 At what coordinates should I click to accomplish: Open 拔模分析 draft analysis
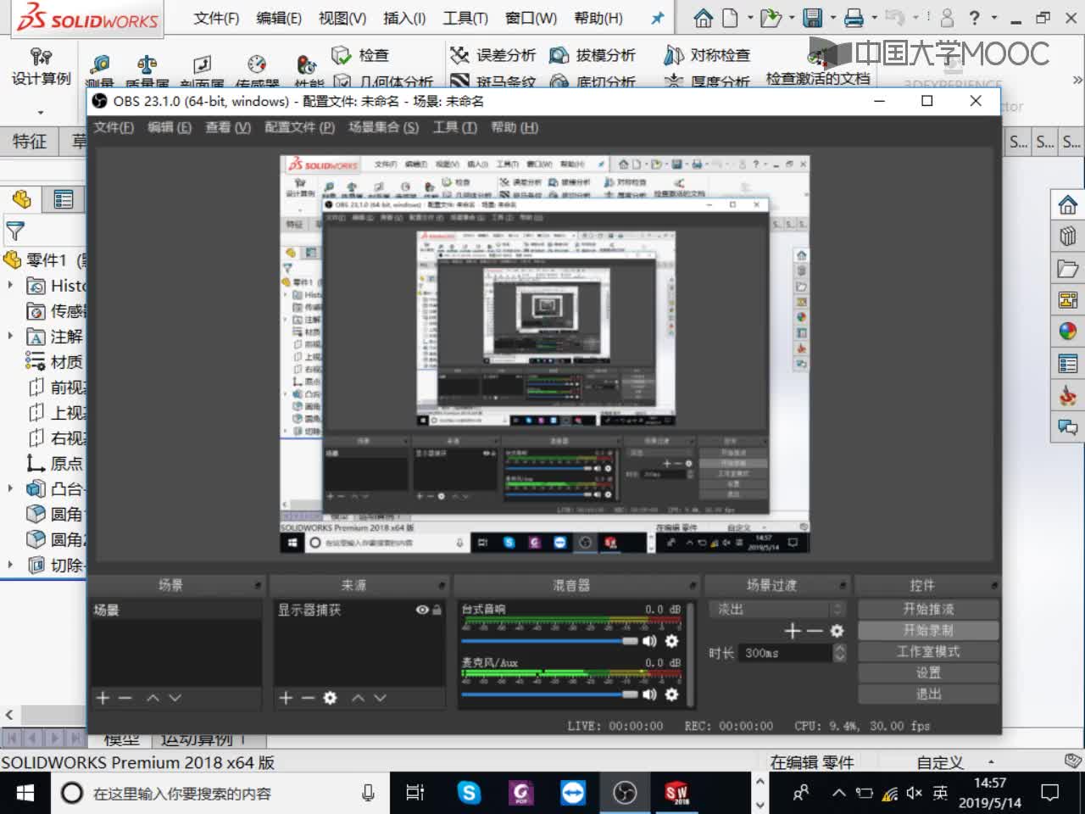[593, 55]
